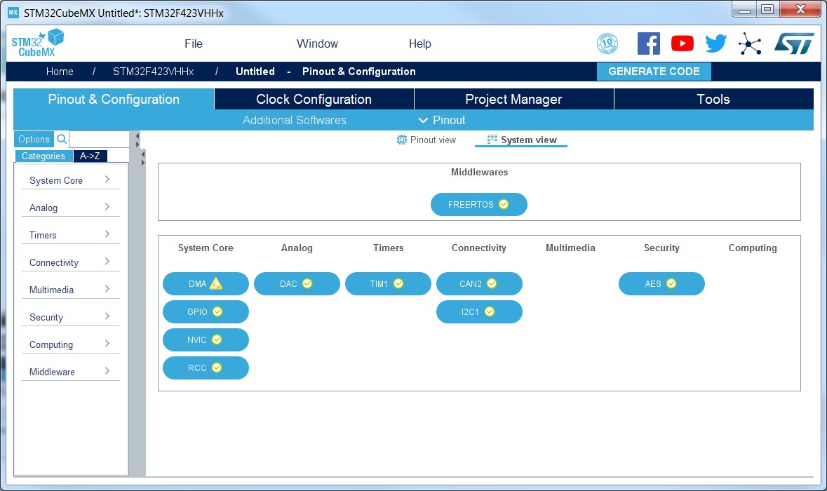827x491 pixels.
Task: Collapse the left panel with splitter arrows
Action: [137, 140]
